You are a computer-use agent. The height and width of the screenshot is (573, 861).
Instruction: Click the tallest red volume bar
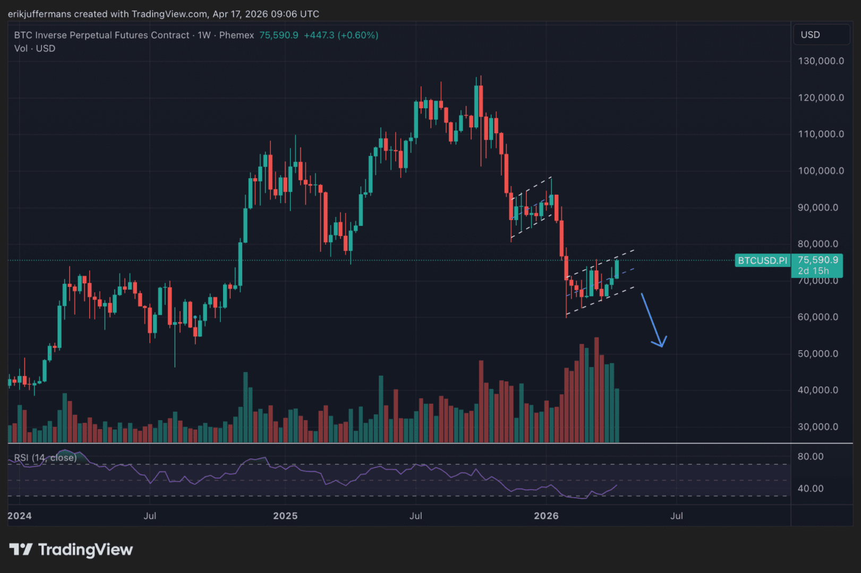click(596, 390)
